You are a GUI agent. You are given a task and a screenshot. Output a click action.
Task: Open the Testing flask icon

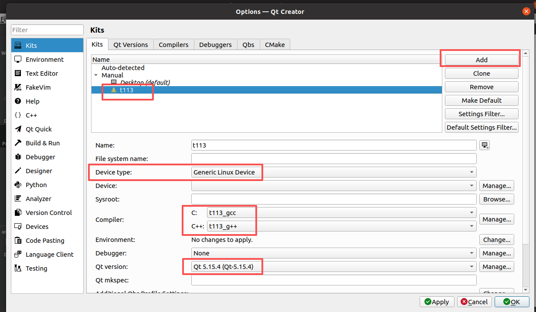(x=18, y=268)
